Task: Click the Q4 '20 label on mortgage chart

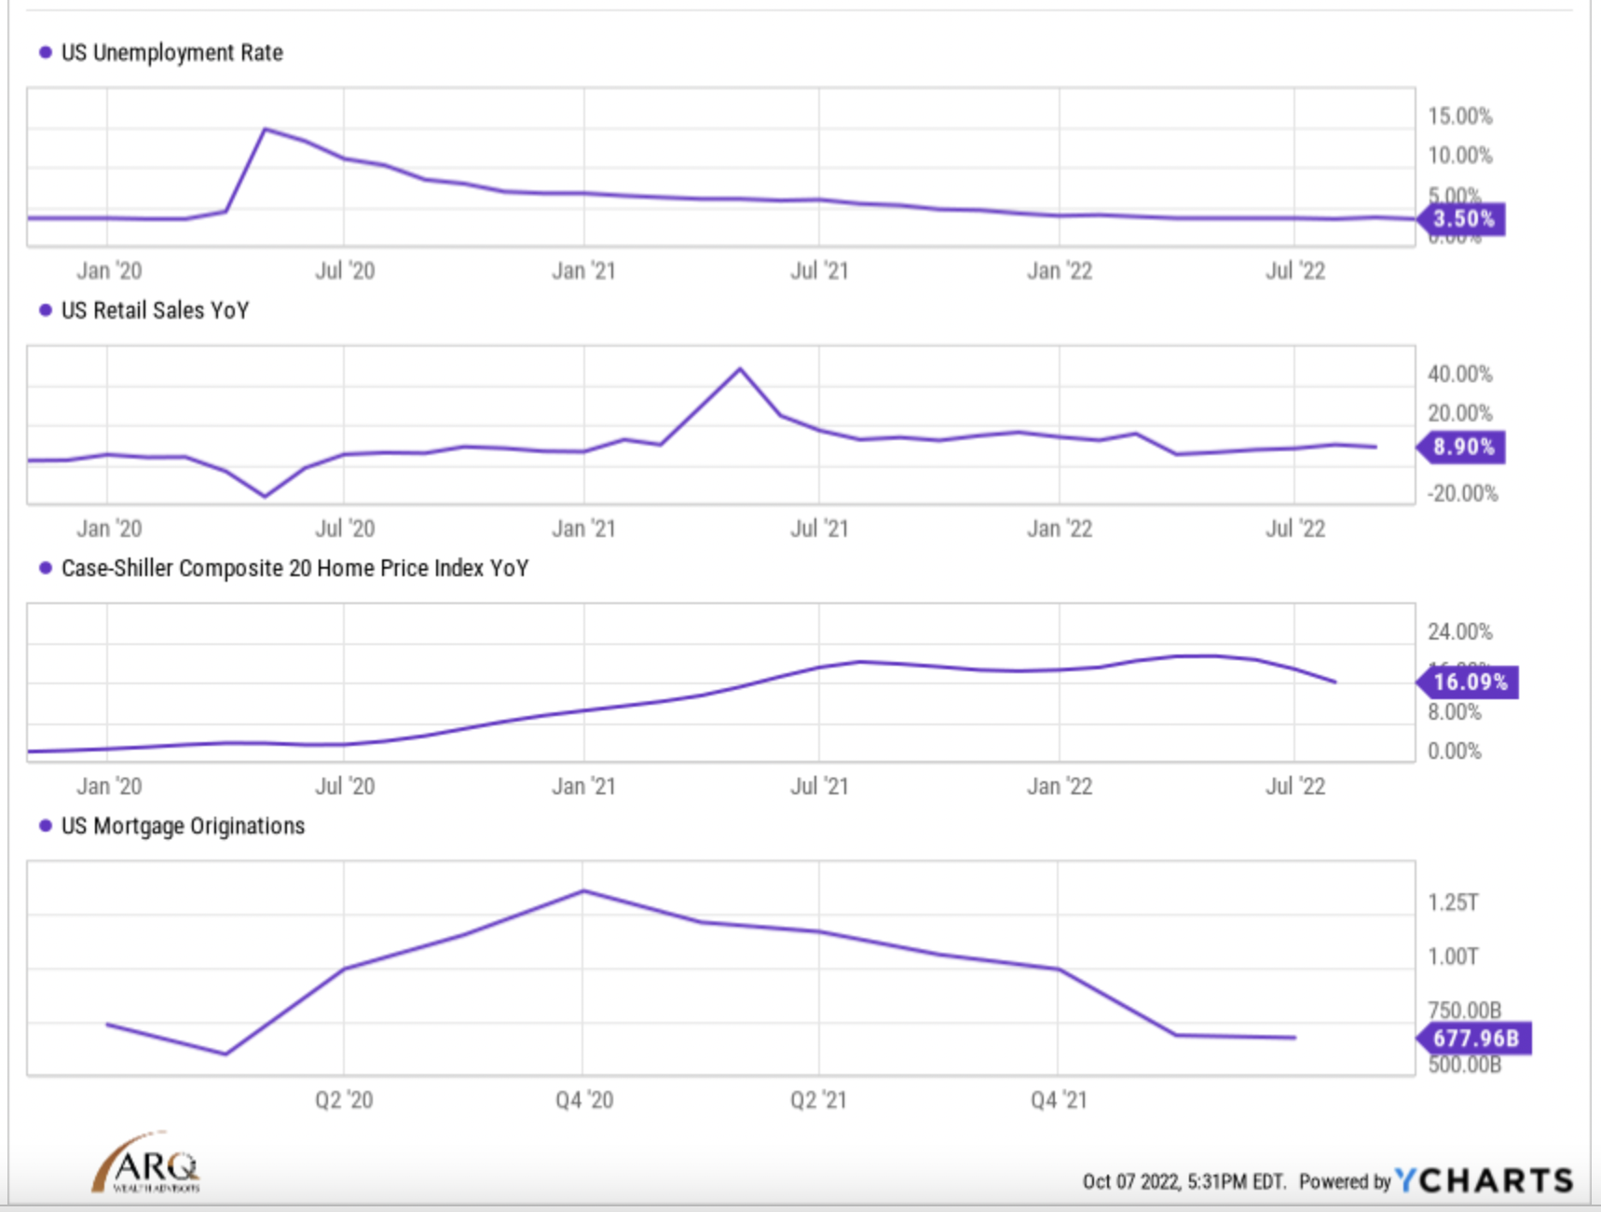Action: pyautogui.click(x=584, y=1100)
